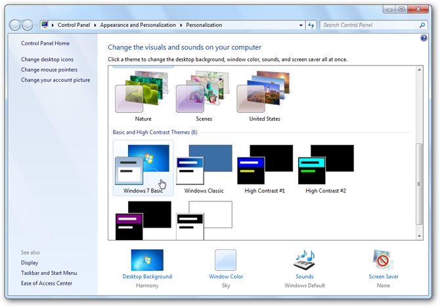The width and height of the screenshot is (440, 307).
Task: Open Change your account picture
Action: click(56, 80)
